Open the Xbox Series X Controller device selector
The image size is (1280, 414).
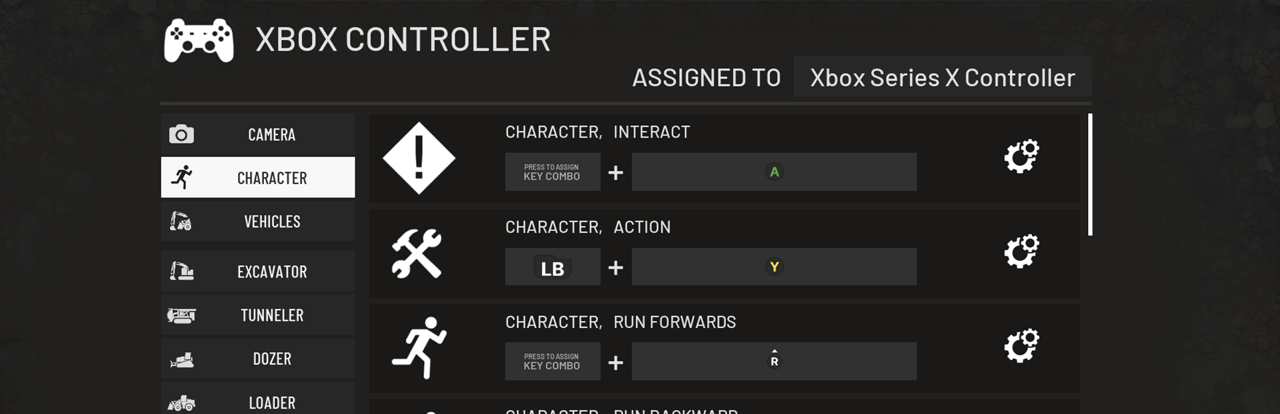pyautogui.click(x=942, y=78)
